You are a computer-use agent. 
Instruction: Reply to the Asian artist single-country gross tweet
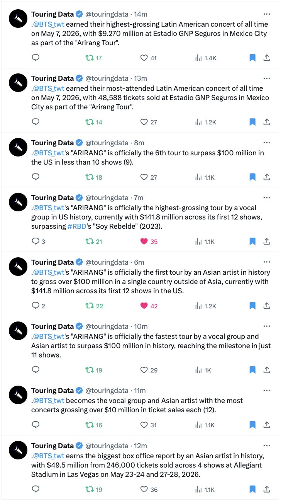point(38,306)
